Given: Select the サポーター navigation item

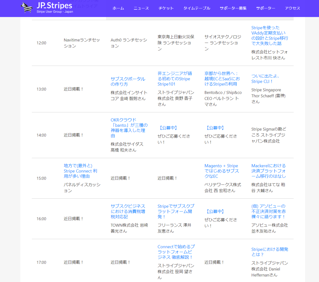Looking at the screenshot, I should (x=266, y=8).
